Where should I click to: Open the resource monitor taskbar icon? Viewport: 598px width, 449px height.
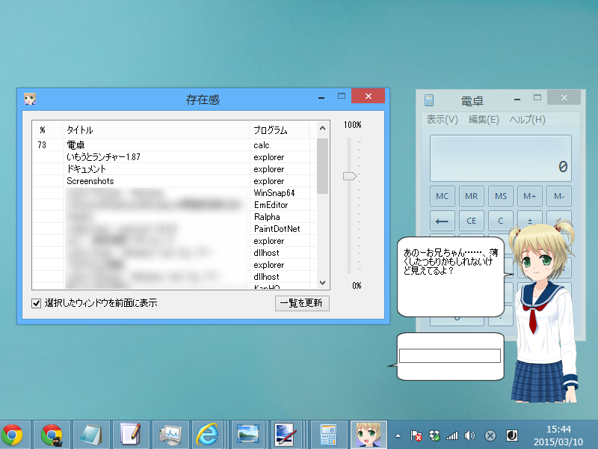170,435
